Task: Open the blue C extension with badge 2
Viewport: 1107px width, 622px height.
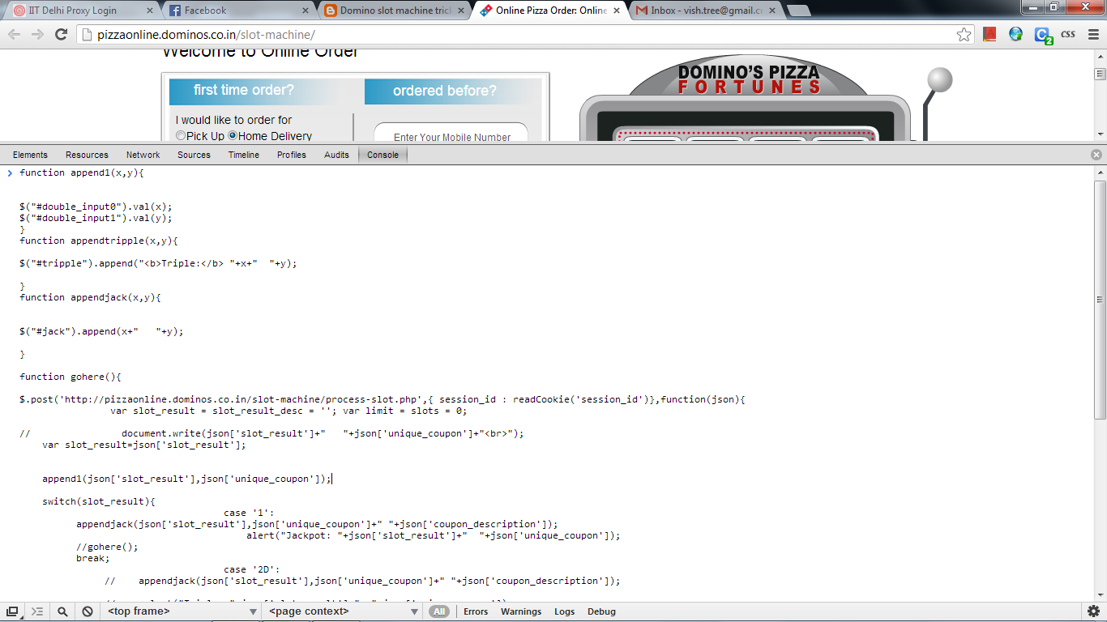Action: 1042,35
